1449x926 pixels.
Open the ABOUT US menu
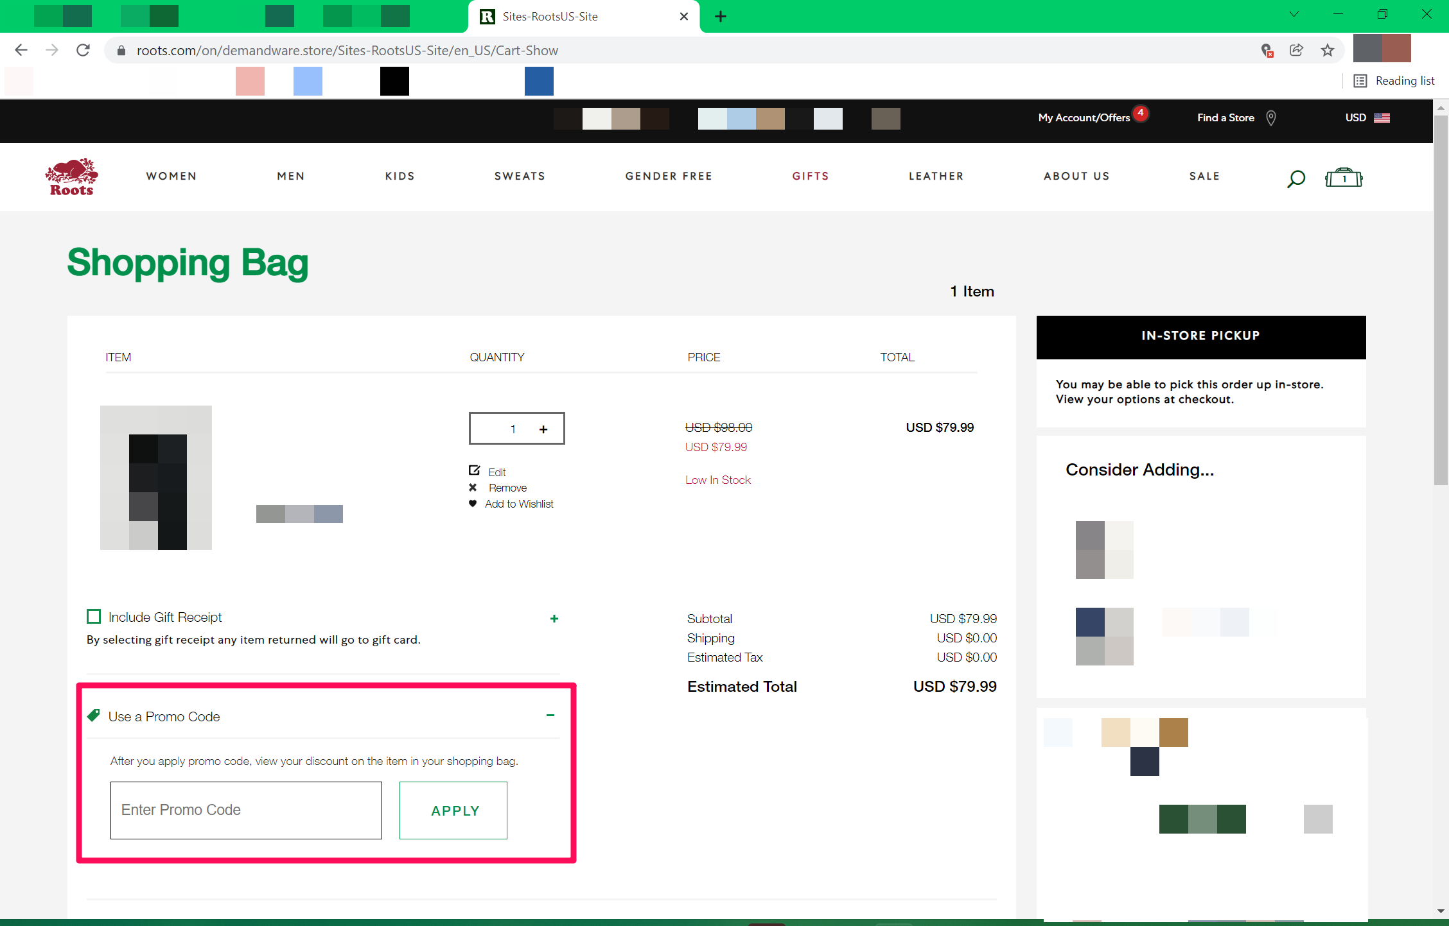[x=1076, y=176]
